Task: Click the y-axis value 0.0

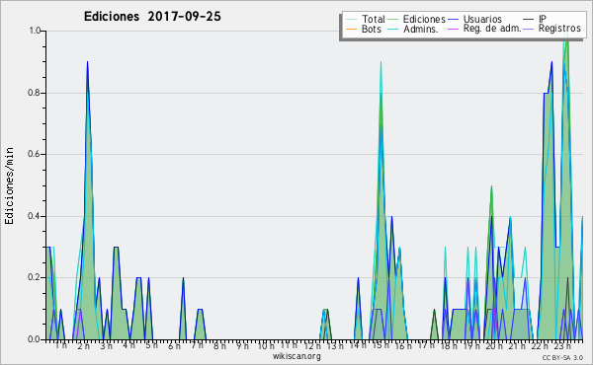Action: [35, 339]
